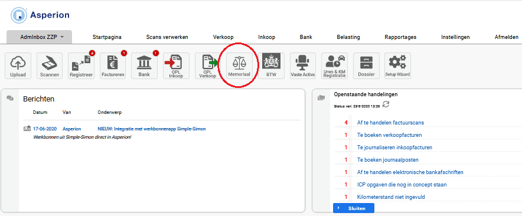Go to the Startpagina menu
The image size is (522, 216).
point(107,37)
